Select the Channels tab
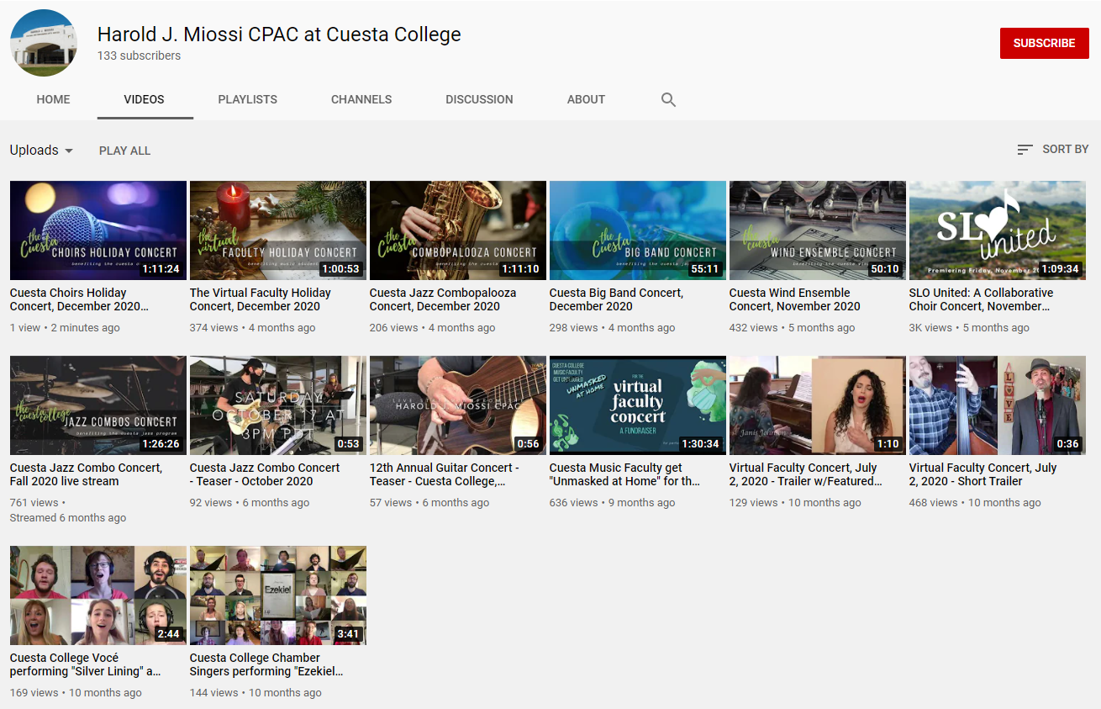The height and width of the screenshot is (709, 1101). [x=361, y=99]
